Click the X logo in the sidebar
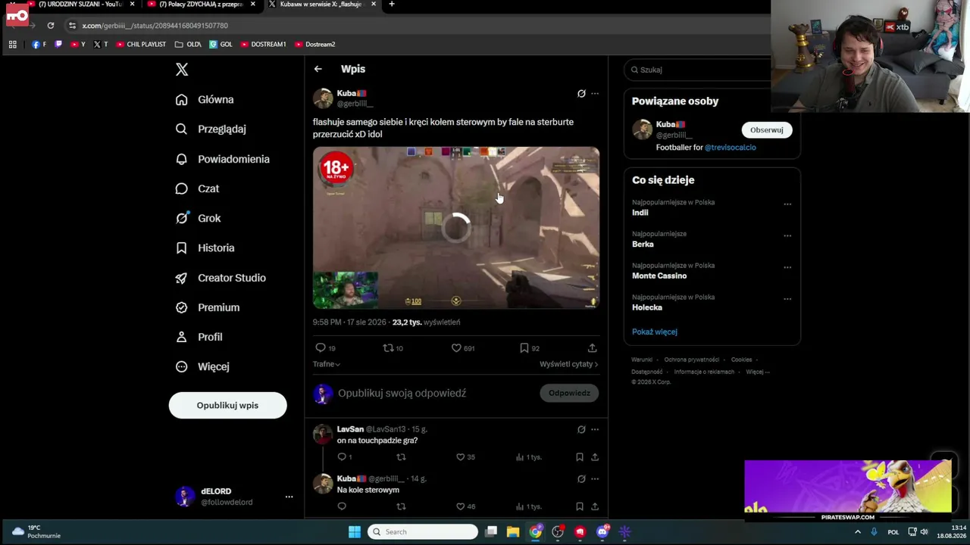Viewport: 970px width, 545px height. [182, 70]
